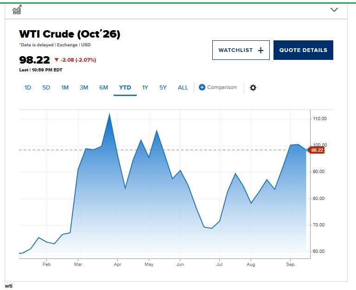Show ALL historical price data

pyautogui.click(x=183, y=88)
